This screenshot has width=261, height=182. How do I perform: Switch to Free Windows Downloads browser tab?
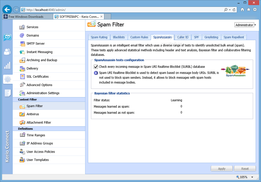[28, 16]
